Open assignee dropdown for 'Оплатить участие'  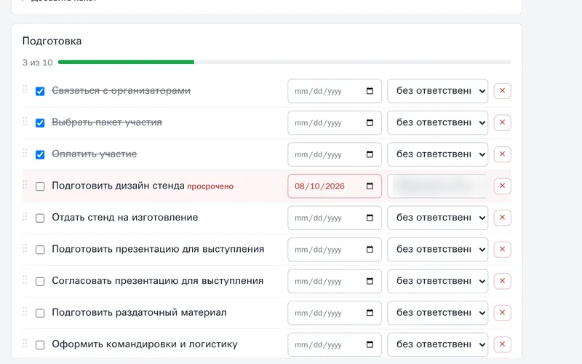coord(438,154)
